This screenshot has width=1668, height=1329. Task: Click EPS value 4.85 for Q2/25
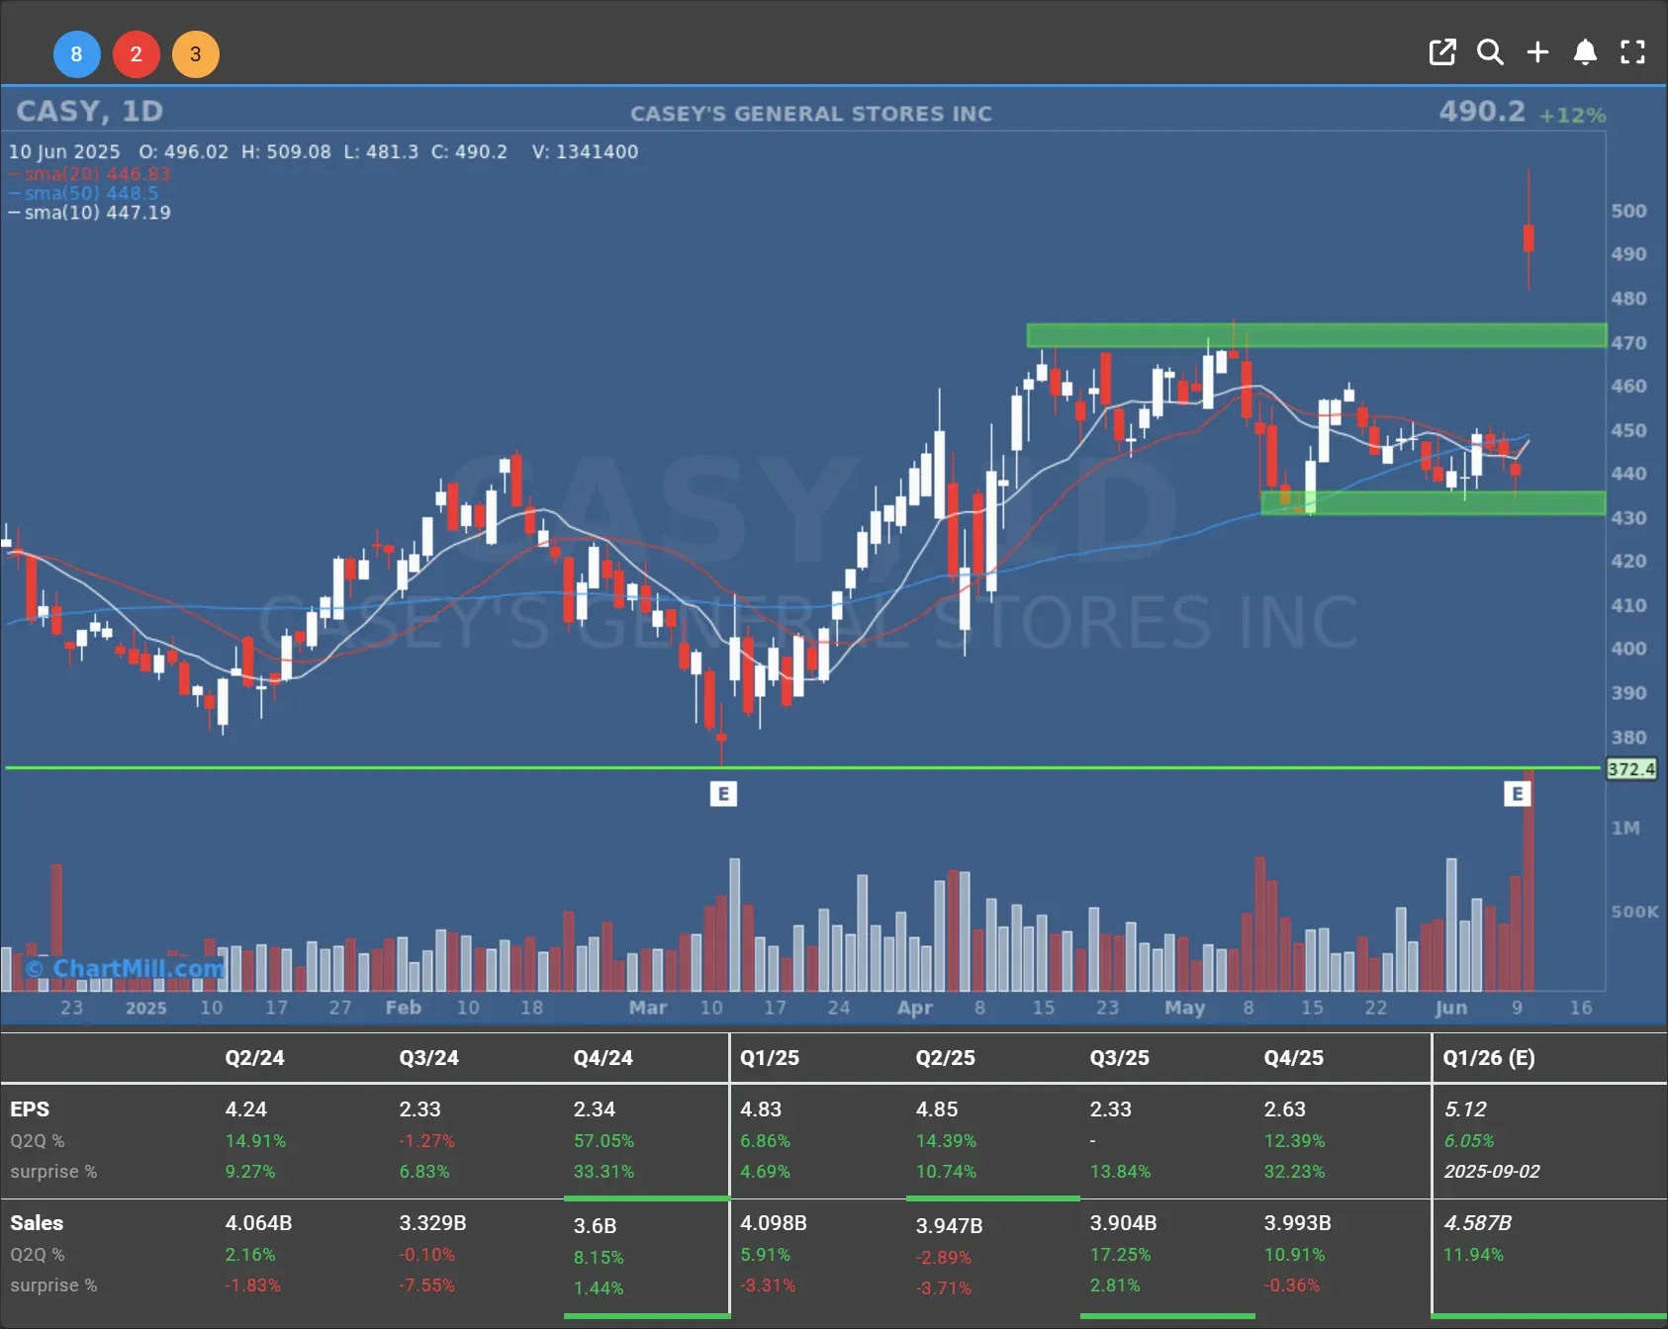tap(936, 1109)
